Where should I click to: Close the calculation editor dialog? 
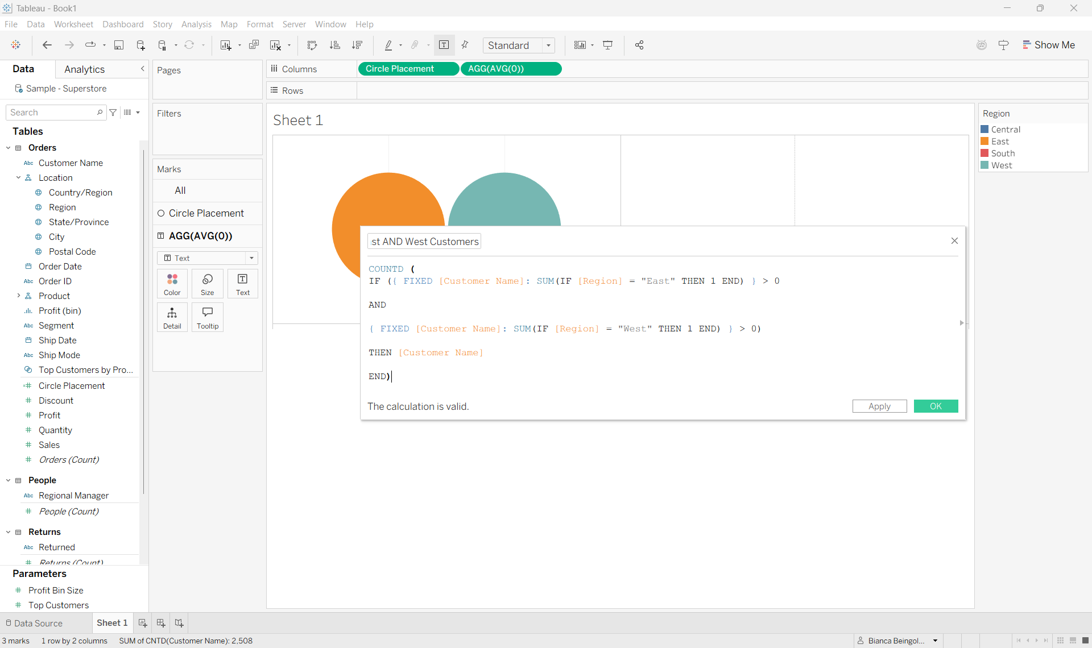(954, 241)
